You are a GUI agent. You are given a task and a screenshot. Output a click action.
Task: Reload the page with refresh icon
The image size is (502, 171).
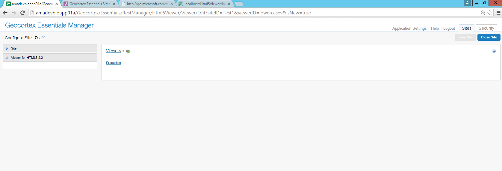pyautogui.click(x=22, y=13)
